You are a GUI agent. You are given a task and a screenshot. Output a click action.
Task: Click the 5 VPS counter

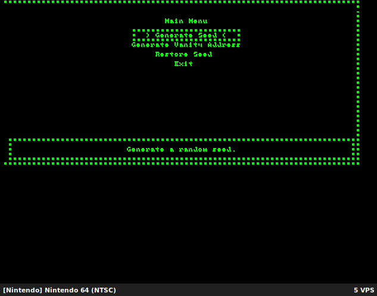point(363,290)
